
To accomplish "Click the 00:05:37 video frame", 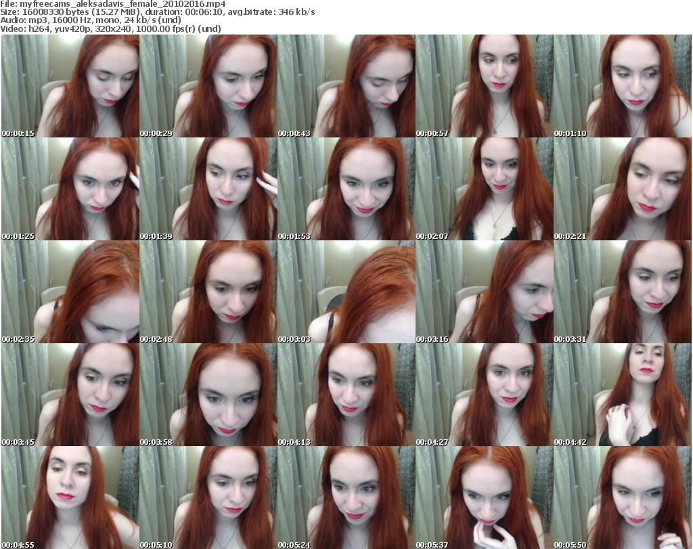I will 485,498.
